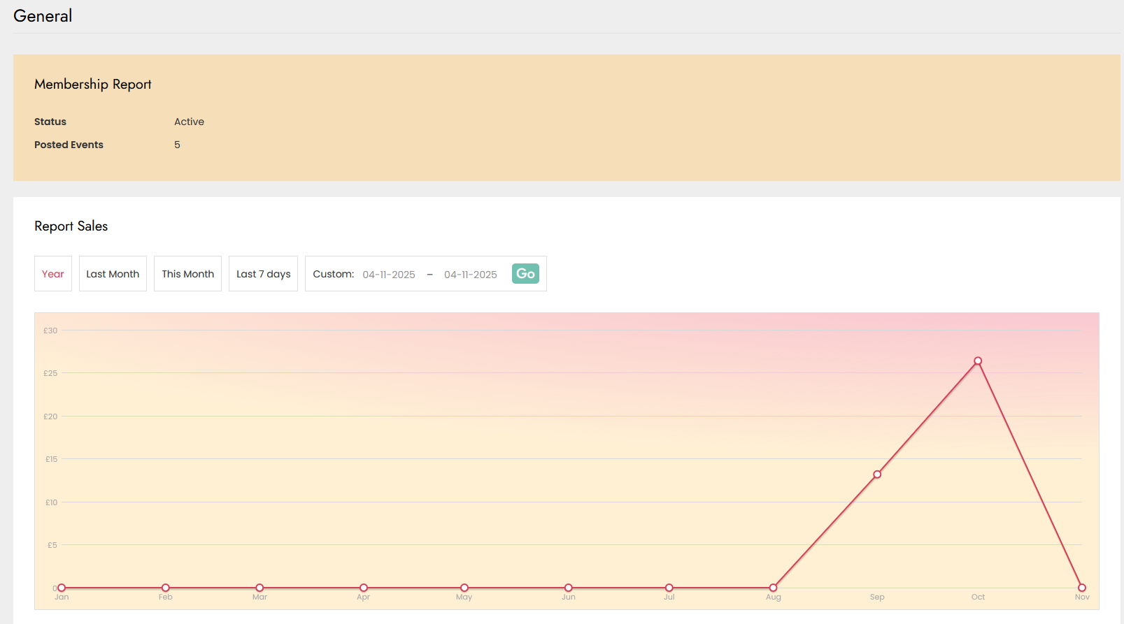Click the October peak data point
1124x624 pixels.
(978, 361)
